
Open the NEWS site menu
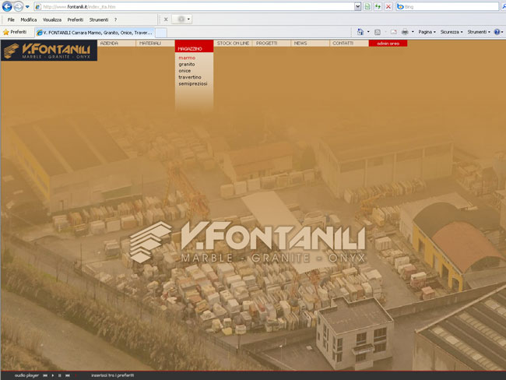pos(310,44)
